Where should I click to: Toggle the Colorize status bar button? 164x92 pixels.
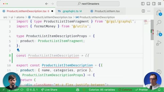[x=125, y=90]
